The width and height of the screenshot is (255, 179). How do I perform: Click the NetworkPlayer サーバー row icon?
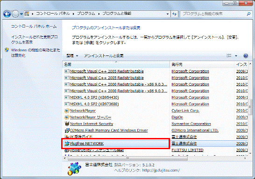67,117
